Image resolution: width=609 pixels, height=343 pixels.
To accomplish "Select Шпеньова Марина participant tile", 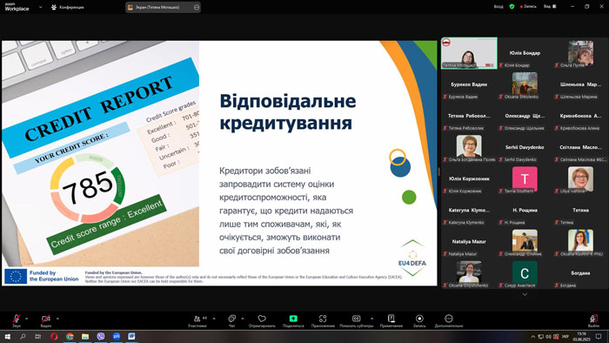I will pyautogui.click(x=580, y=84).
